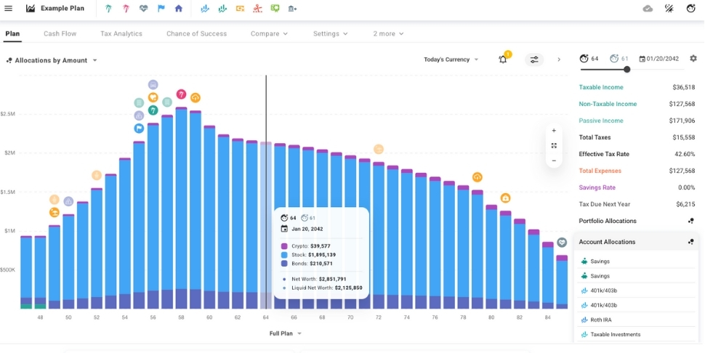Image resolution: width=705 pixels, height=353 pixels.
Task: Click the Taxable Income link
Action: click(x=601, y=87)
